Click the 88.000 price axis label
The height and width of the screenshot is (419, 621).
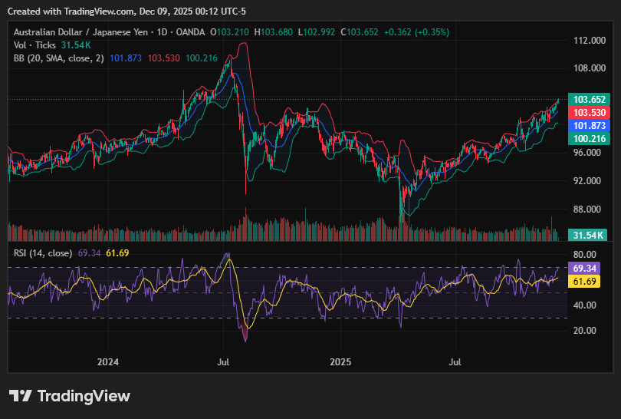click(590, 209)
